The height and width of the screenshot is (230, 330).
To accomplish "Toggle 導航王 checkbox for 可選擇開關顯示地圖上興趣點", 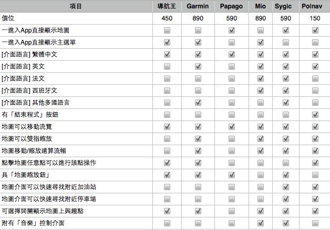I will pos(167,211).
